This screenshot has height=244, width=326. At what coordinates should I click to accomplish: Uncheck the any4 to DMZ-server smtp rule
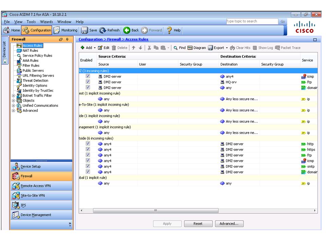coord(88,166)
